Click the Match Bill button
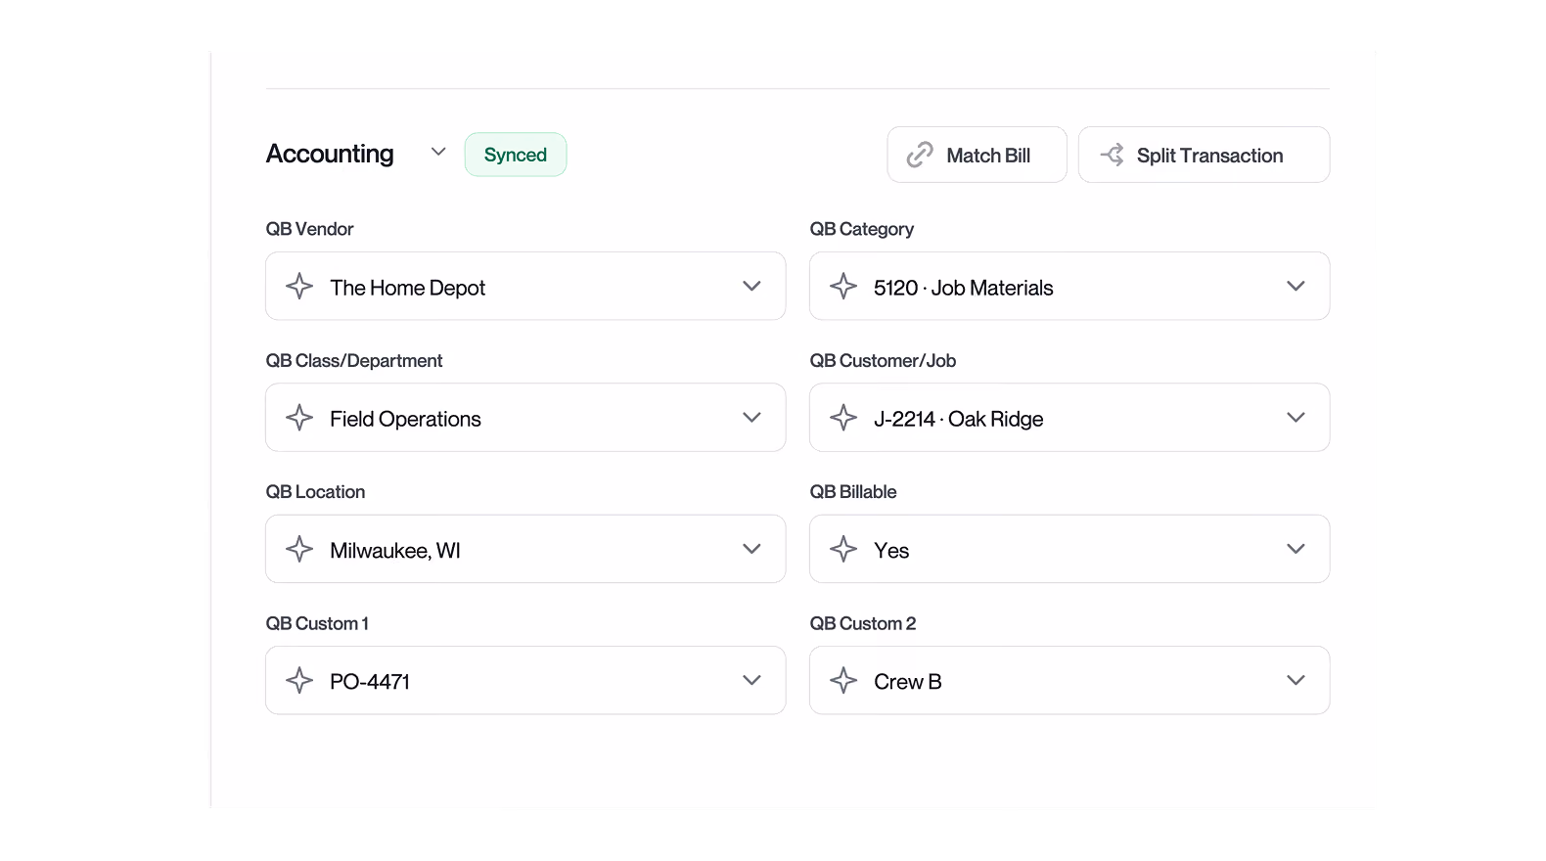This screenshot has width=1546, height=861. click(x=977, y=155)
